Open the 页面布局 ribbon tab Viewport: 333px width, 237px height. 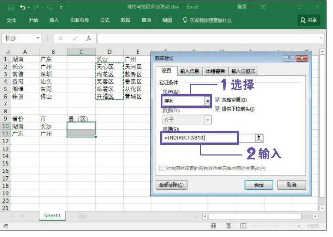pos(79,20)
